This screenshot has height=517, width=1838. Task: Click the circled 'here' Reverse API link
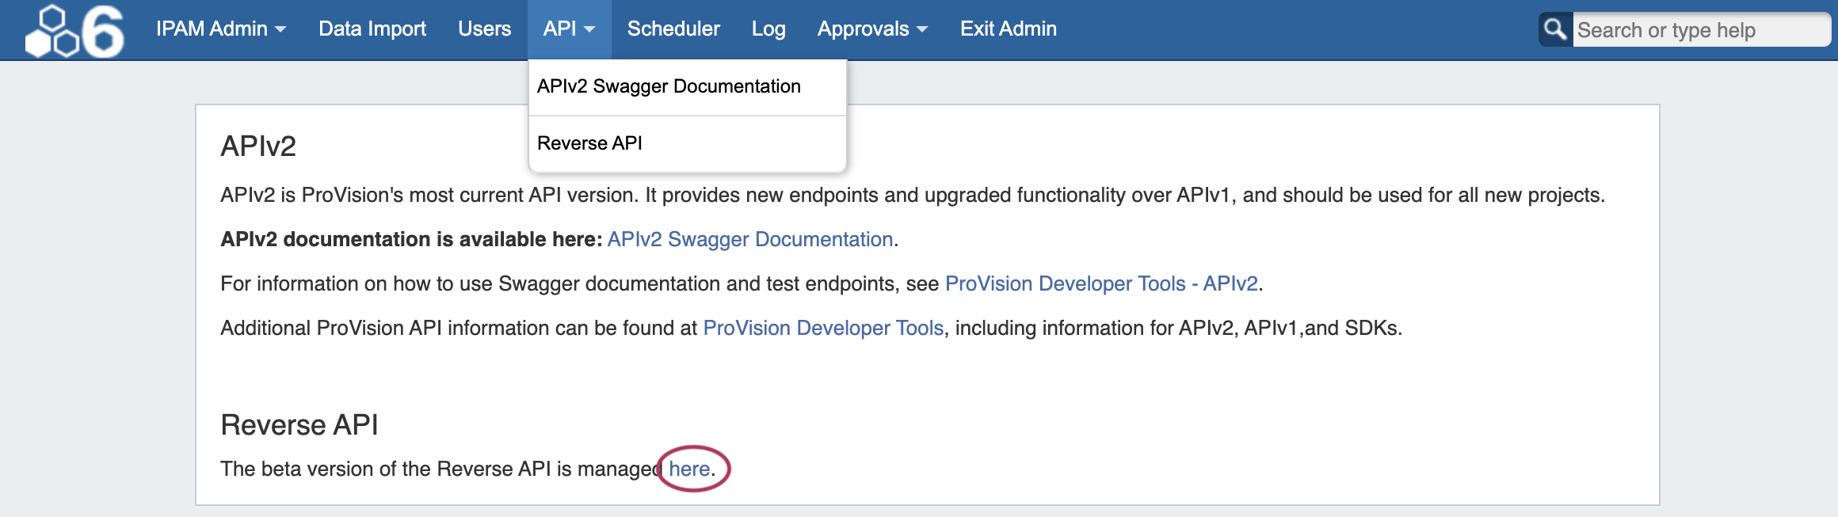pos(688,469)
